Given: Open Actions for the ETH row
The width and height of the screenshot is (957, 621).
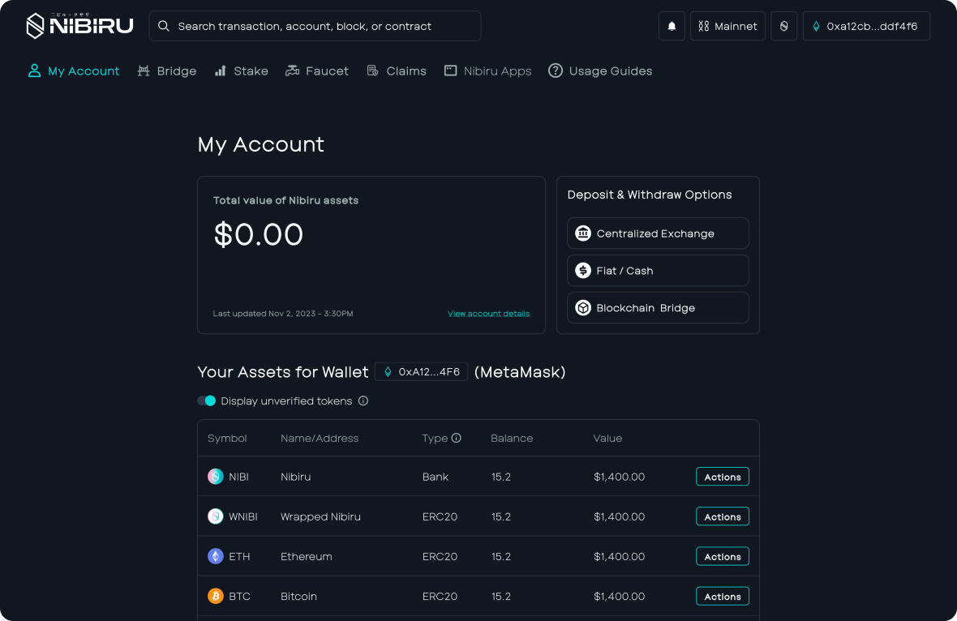Looking at the screenshot, I should coord(723,555).
